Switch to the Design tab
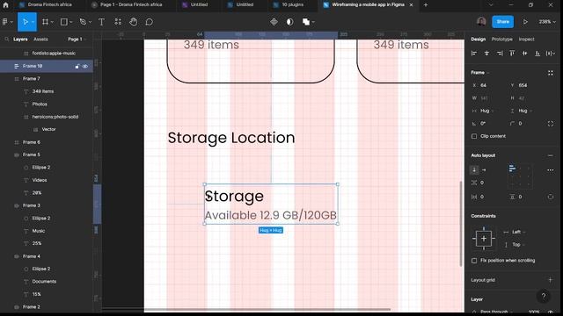Image resolution: width=563 pixels, height=316 pixels. [478, 39]
